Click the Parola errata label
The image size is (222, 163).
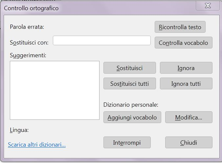pyautogui.click(x=27, y=27)
